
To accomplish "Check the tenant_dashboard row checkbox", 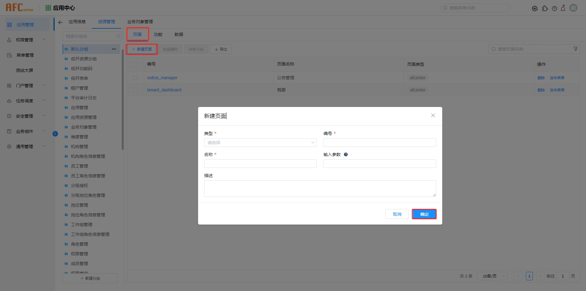I will (136, 90).
